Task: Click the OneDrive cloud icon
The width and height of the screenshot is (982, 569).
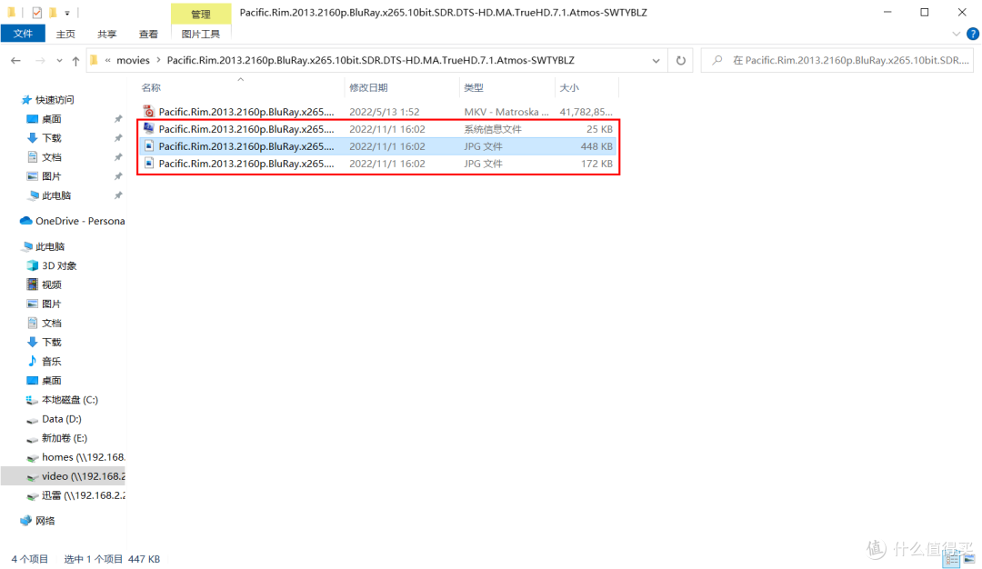Action: coord(25,221)
